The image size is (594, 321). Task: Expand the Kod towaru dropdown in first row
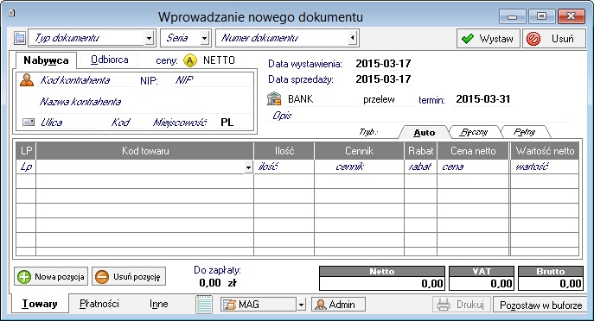248,167
